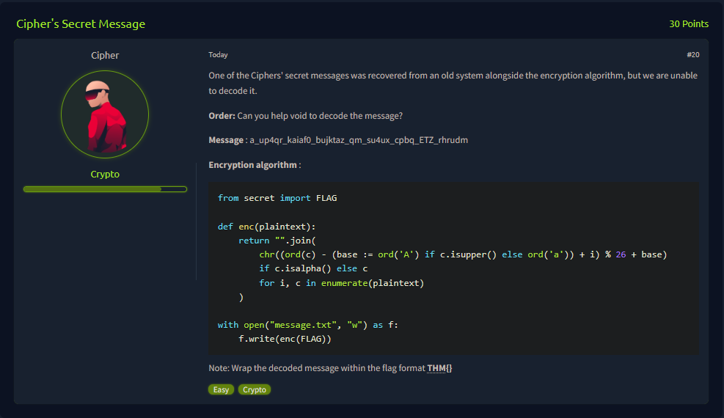Screen dimensions: 724x418
Task: Click the 'f.write(enc(FLAG))' code line
Action: point(285,339)
